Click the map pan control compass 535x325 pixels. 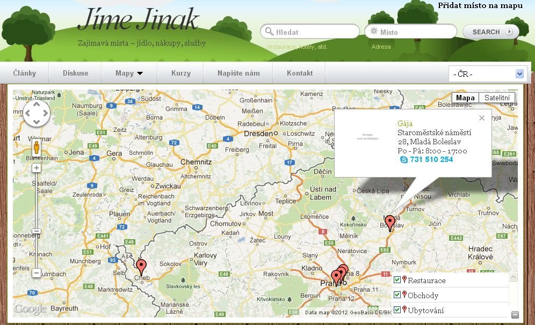(x=37, y=114)
